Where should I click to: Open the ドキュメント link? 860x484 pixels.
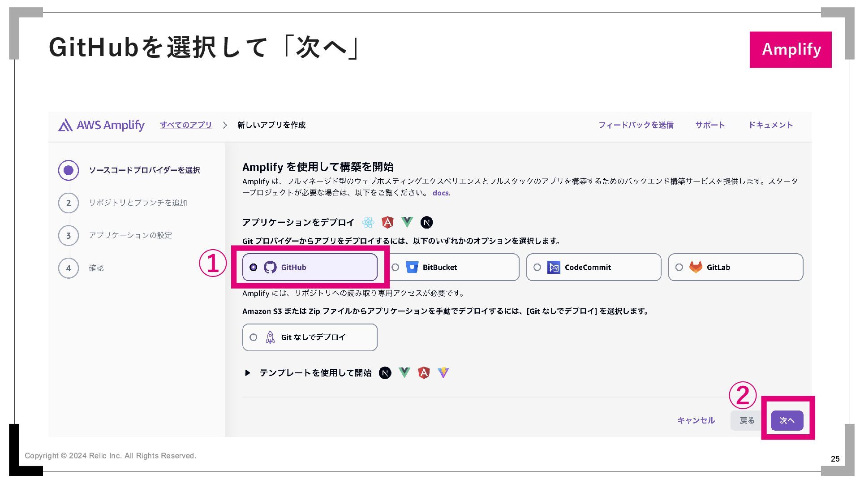771,125
